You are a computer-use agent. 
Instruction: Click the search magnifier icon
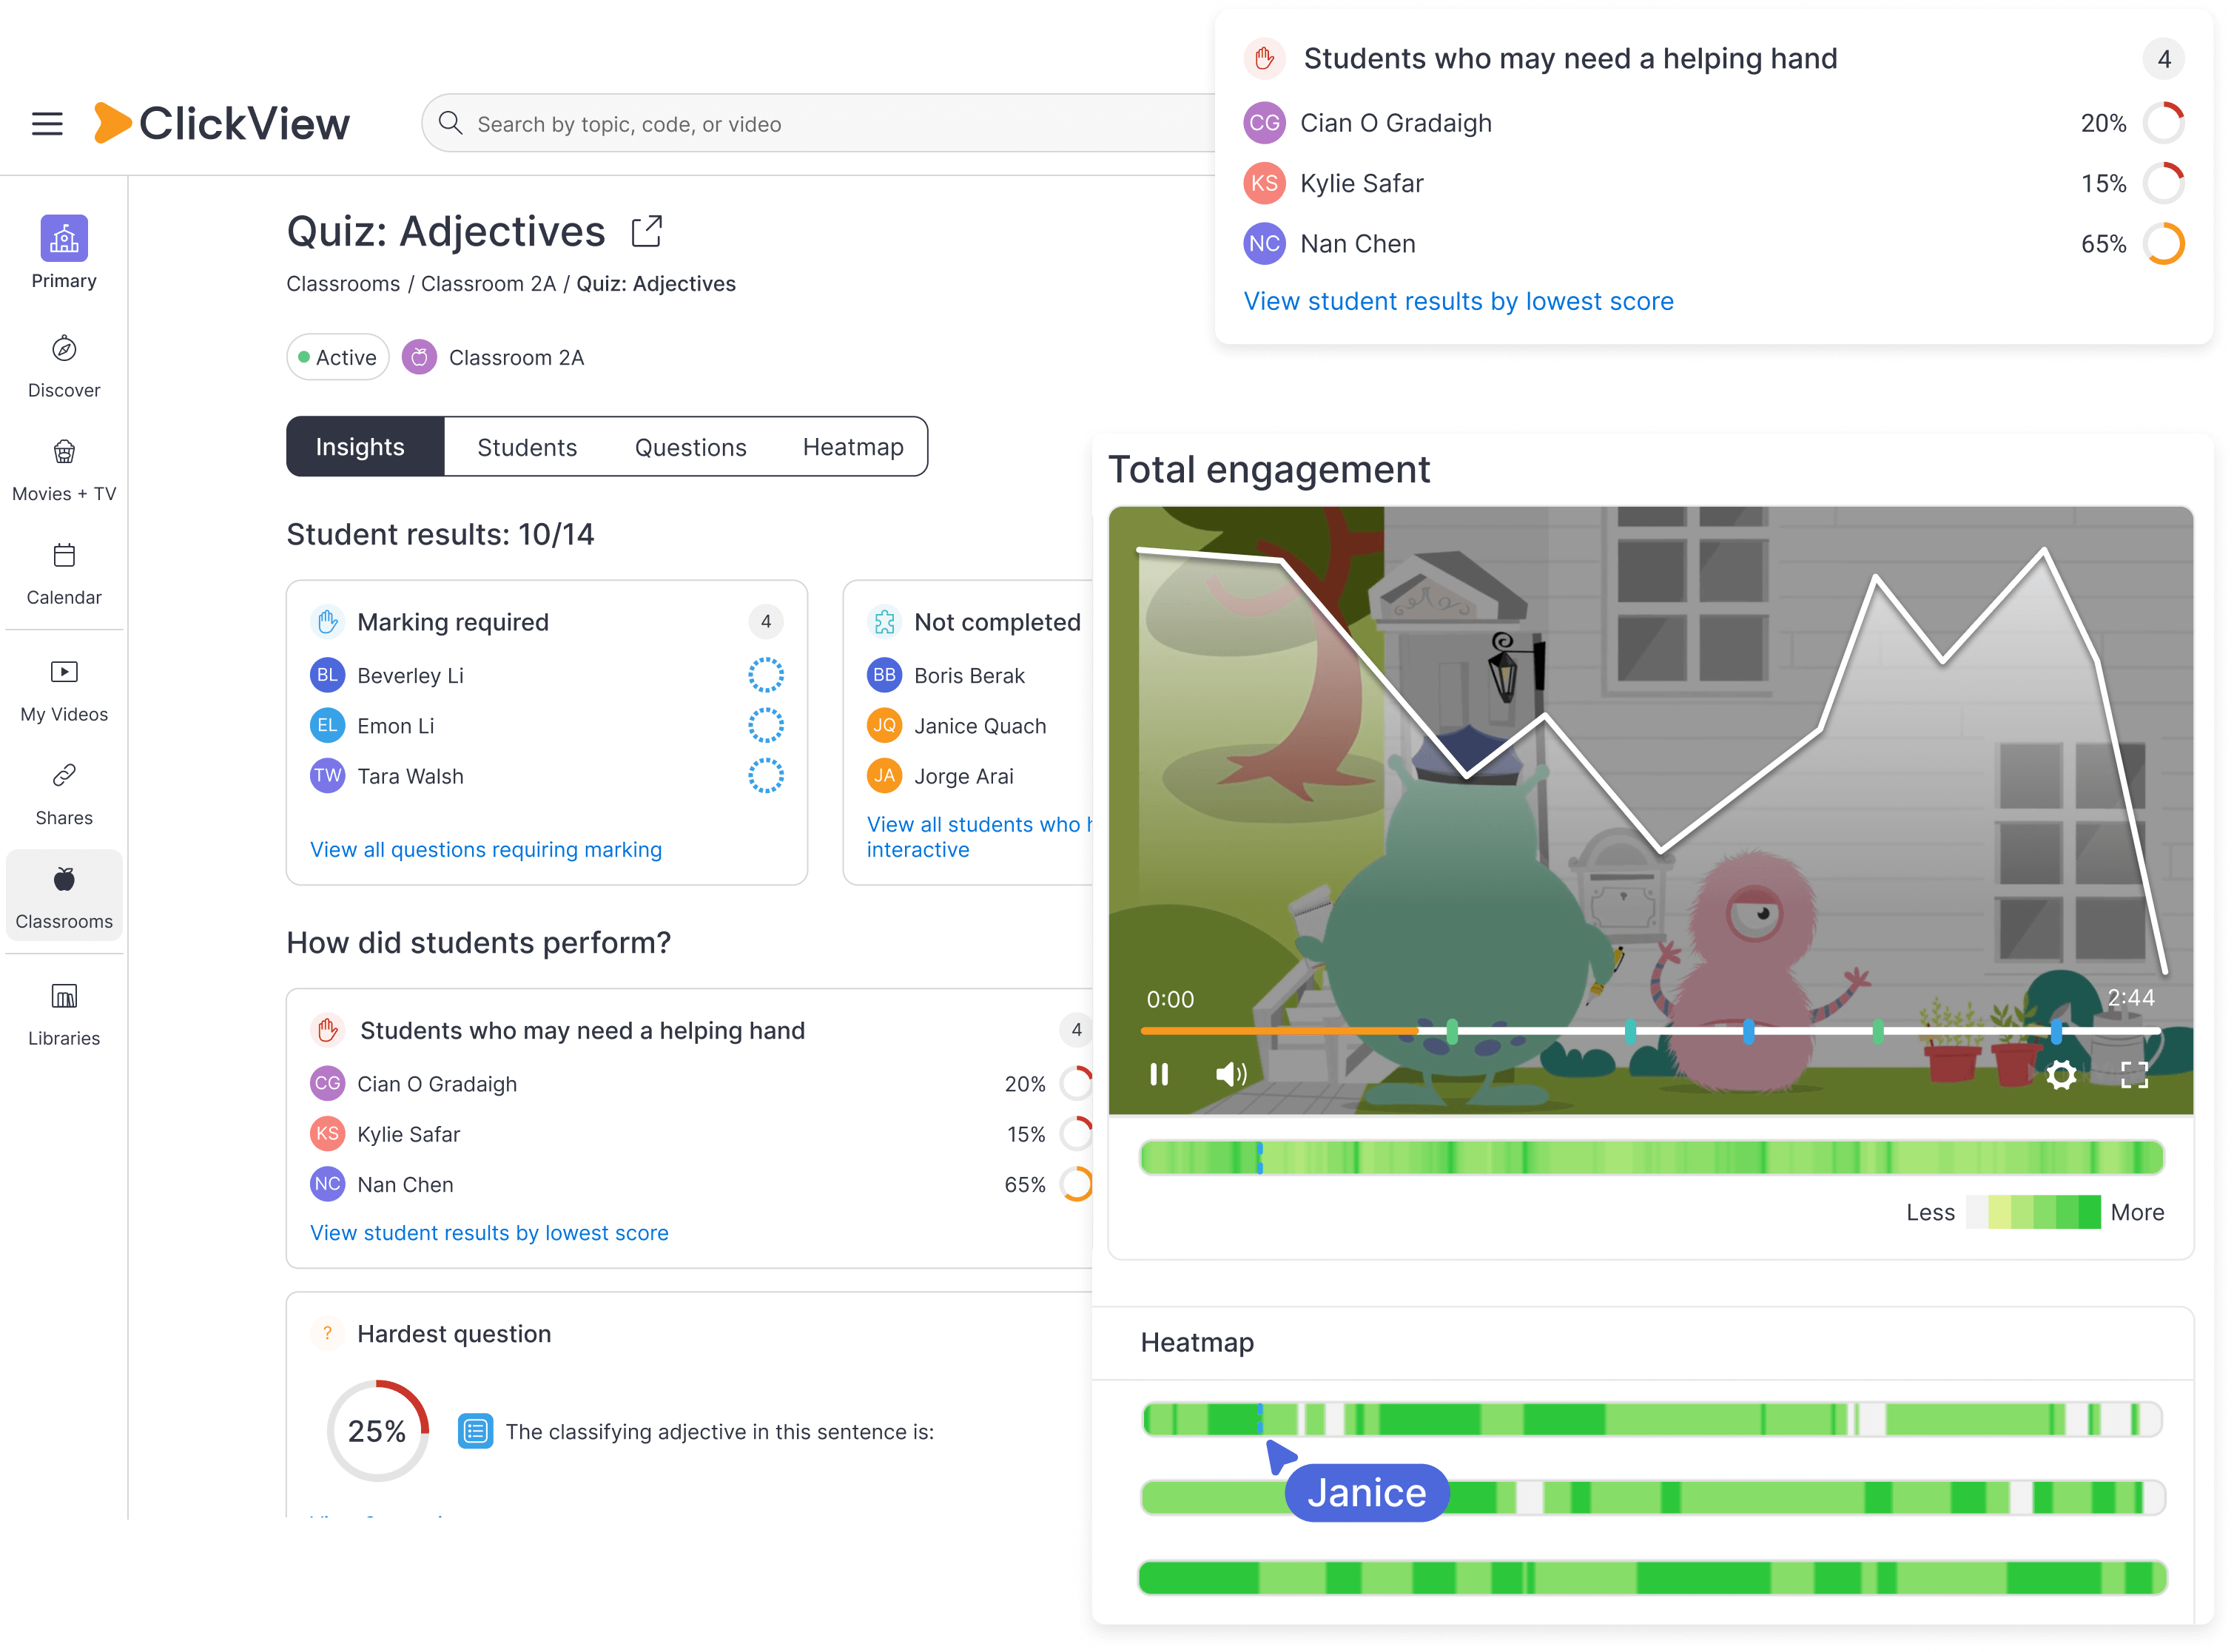pyautogui.click(x=451, y=123)
